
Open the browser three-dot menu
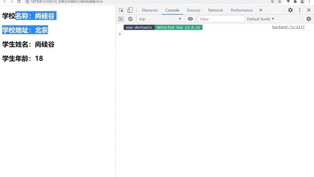[x=309, y=1]
